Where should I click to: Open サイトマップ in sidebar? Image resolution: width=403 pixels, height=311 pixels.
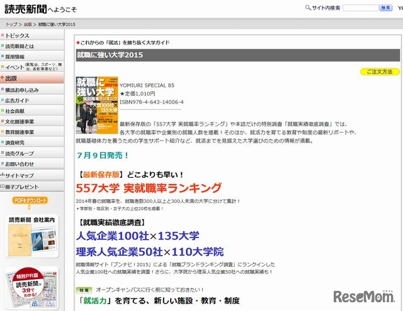[x=32, y=175]
